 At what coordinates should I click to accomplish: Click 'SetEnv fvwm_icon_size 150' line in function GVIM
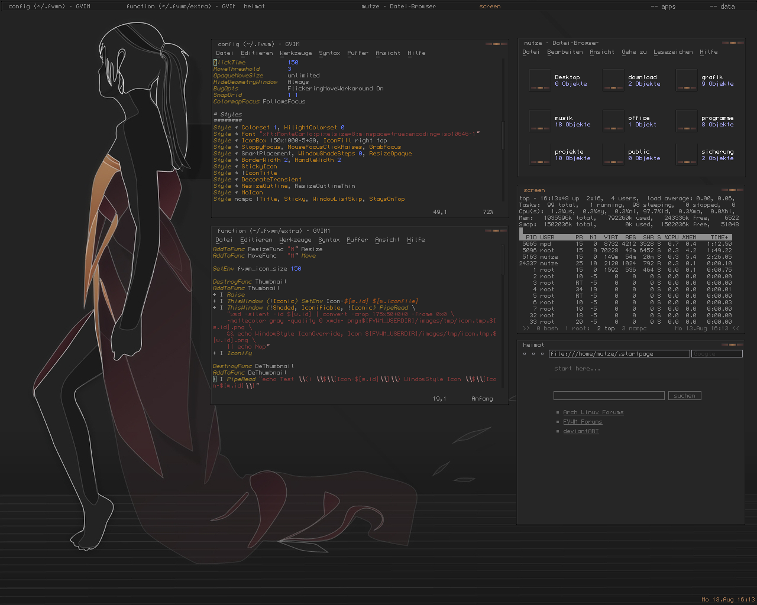tap(257, 269)
